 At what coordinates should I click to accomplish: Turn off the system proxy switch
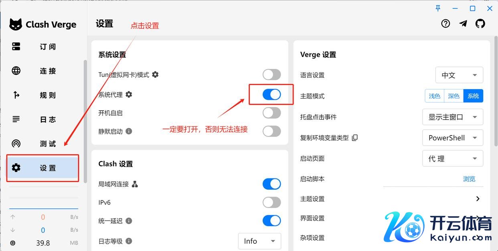[x=271, y=94]
